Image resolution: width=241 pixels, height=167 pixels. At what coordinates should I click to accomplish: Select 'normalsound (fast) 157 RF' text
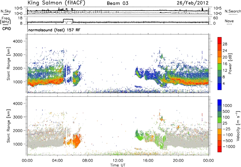[x=54, y=30]
